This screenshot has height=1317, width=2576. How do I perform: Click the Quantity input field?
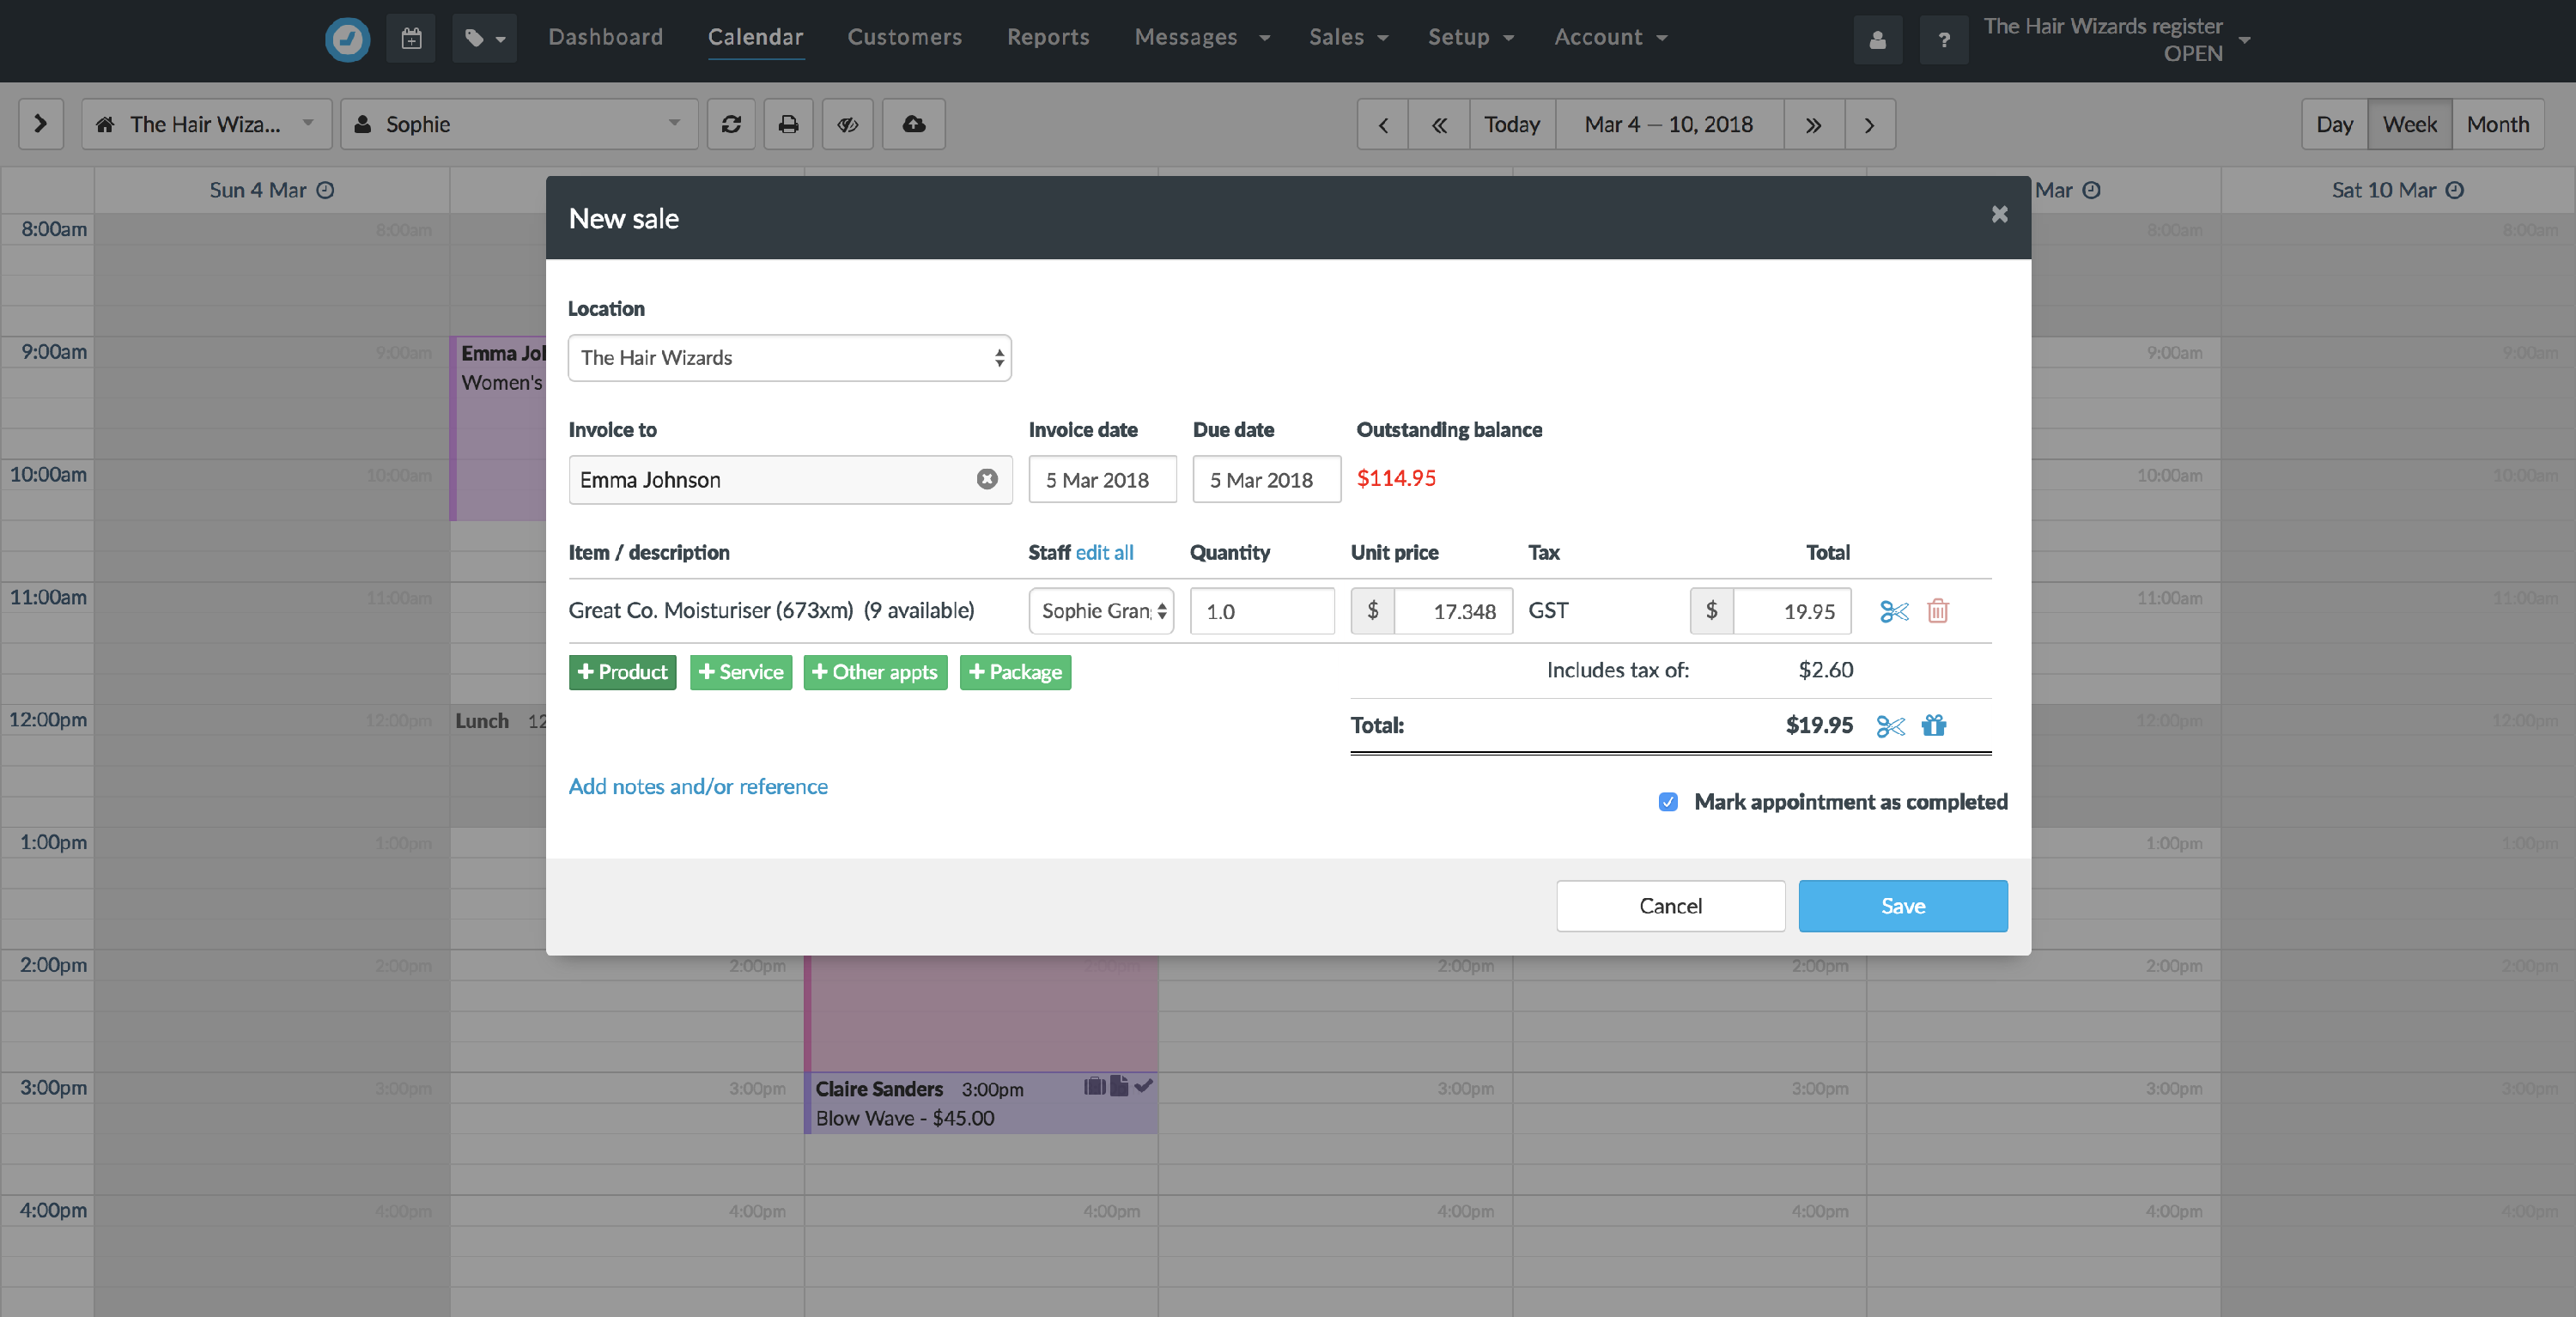tap(1261, 611)
